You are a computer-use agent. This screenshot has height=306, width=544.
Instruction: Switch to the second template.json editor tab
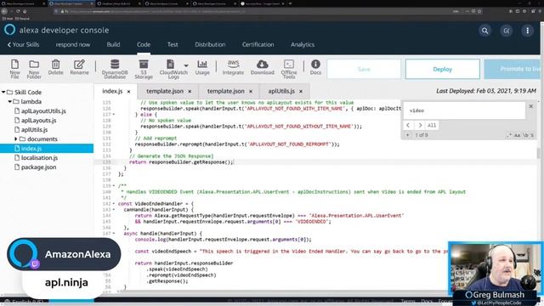pos(226,91)
